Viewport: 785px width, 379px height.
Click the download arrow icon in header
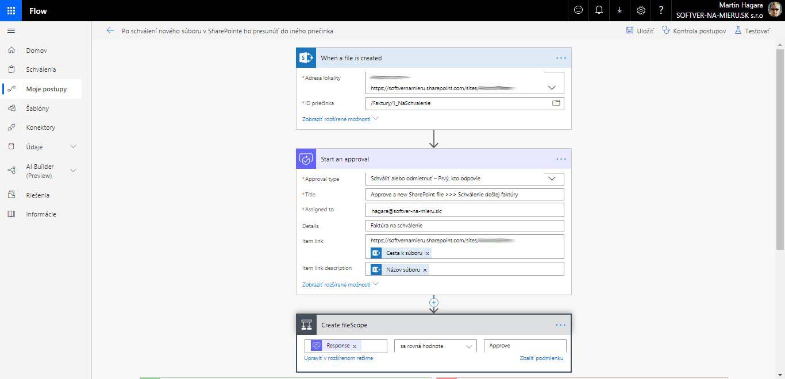(x=620, y=10)
